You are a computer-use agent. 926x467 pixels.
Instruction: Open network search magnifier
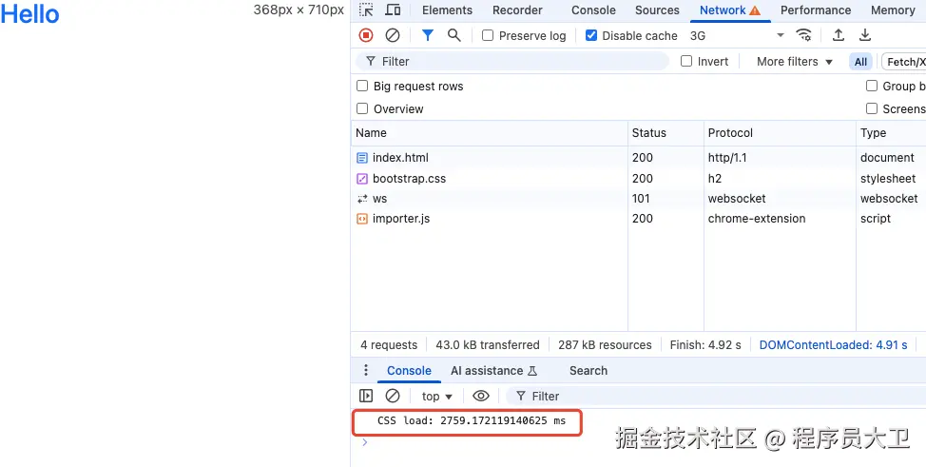point(454,35)
